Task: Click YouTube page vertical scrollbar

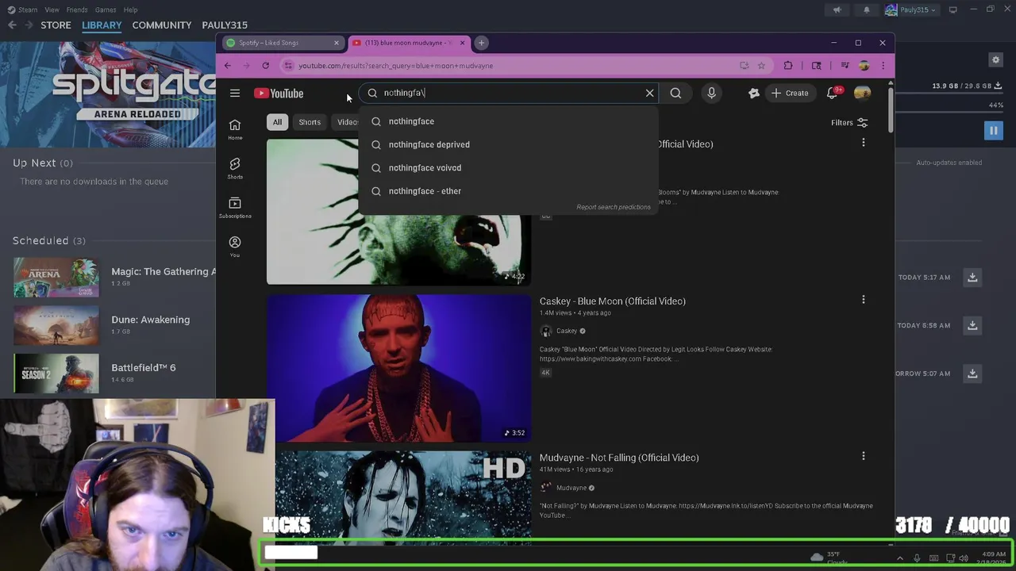Action: click(891, 111)
